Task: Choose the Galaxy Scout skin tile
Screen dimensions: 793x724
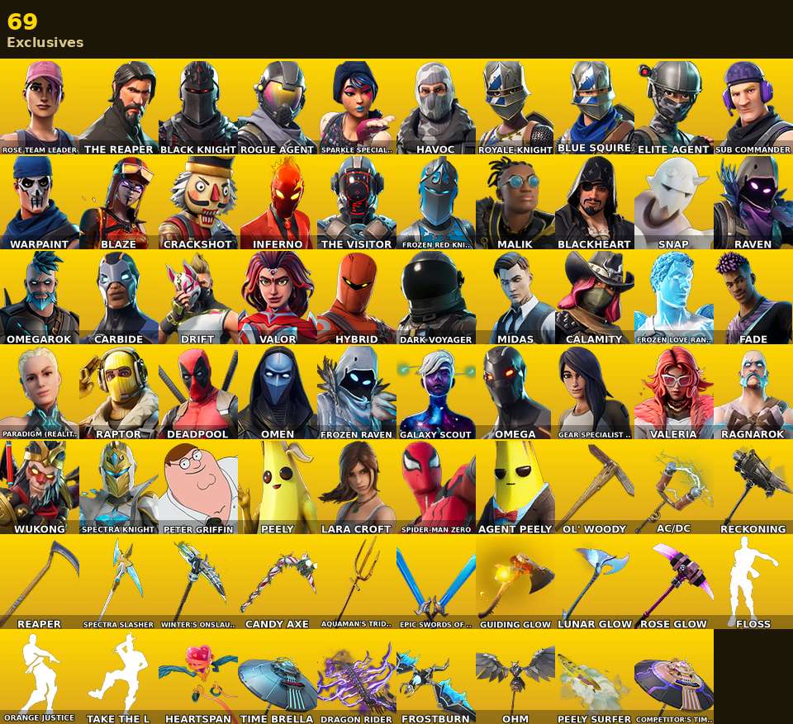Action: tap(436, 392)
